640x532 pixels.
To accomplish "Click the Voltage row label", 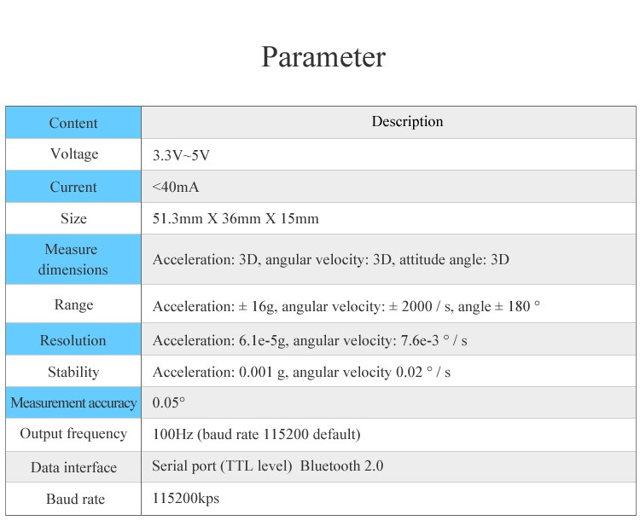I will [74, 154].
